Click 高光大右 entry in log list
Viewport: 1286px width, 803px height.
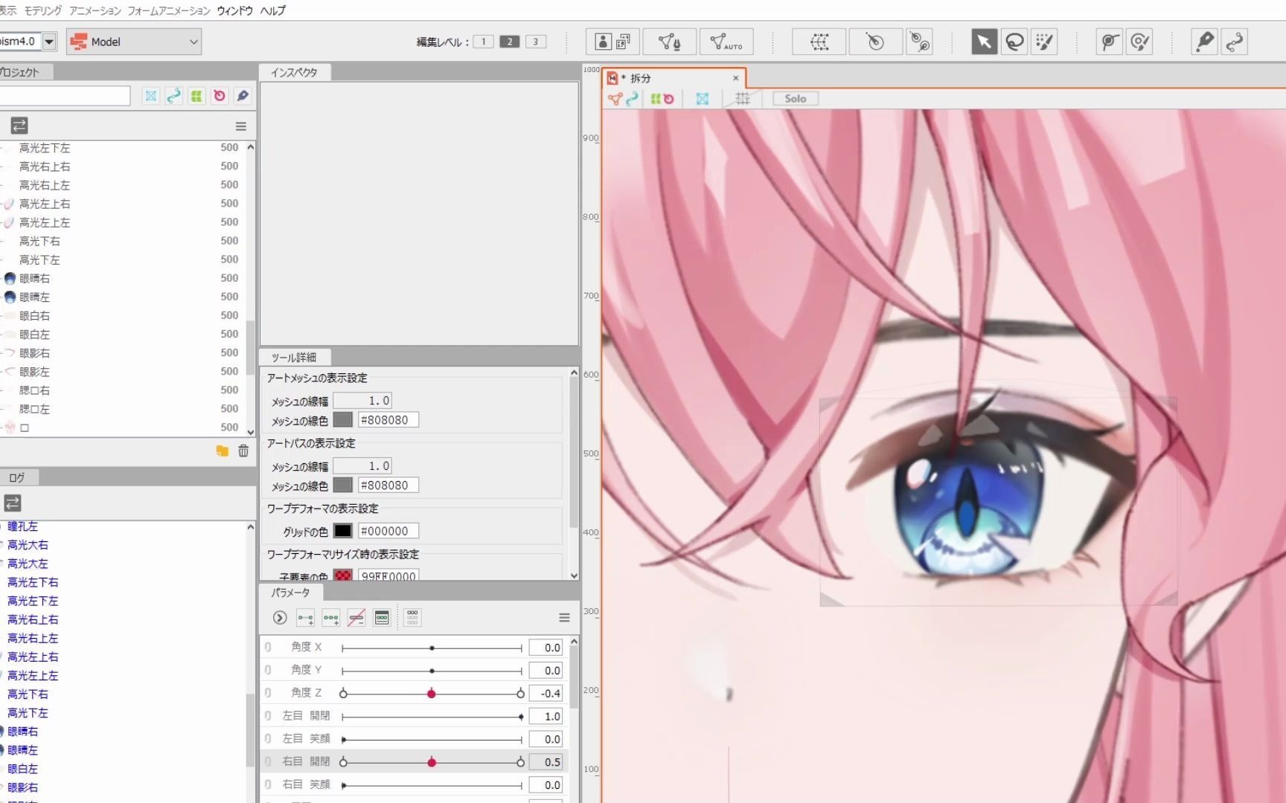[x=28, y=545]
